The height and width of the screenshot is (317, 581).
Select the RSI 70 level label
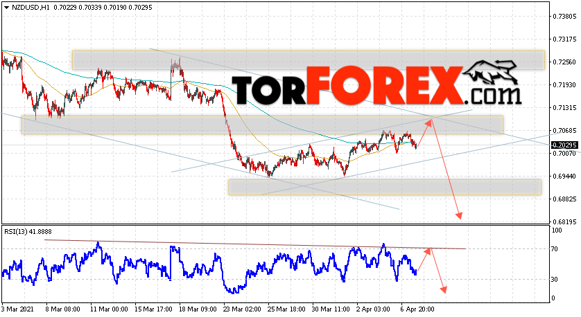click(x=555, y=249)
